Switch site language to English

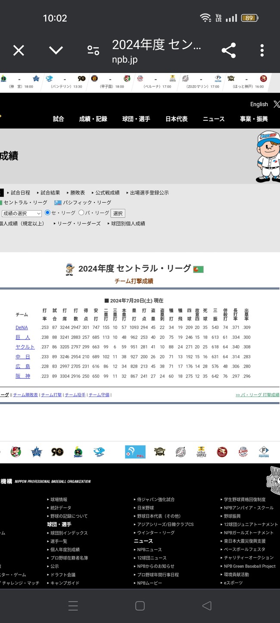tap(259, 104)
